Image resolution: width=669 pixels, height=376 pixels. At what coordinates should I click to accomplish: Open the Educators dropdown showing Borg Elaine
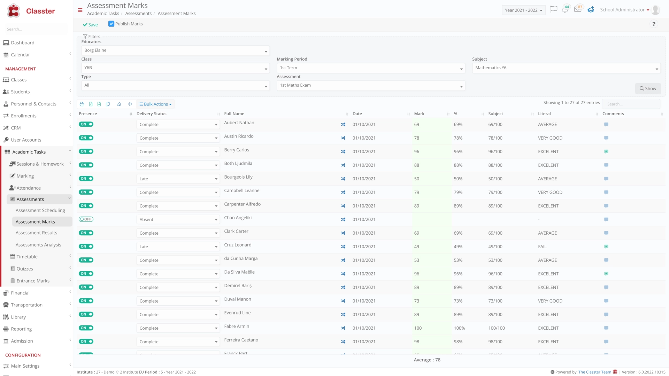(x=176, y=50)
